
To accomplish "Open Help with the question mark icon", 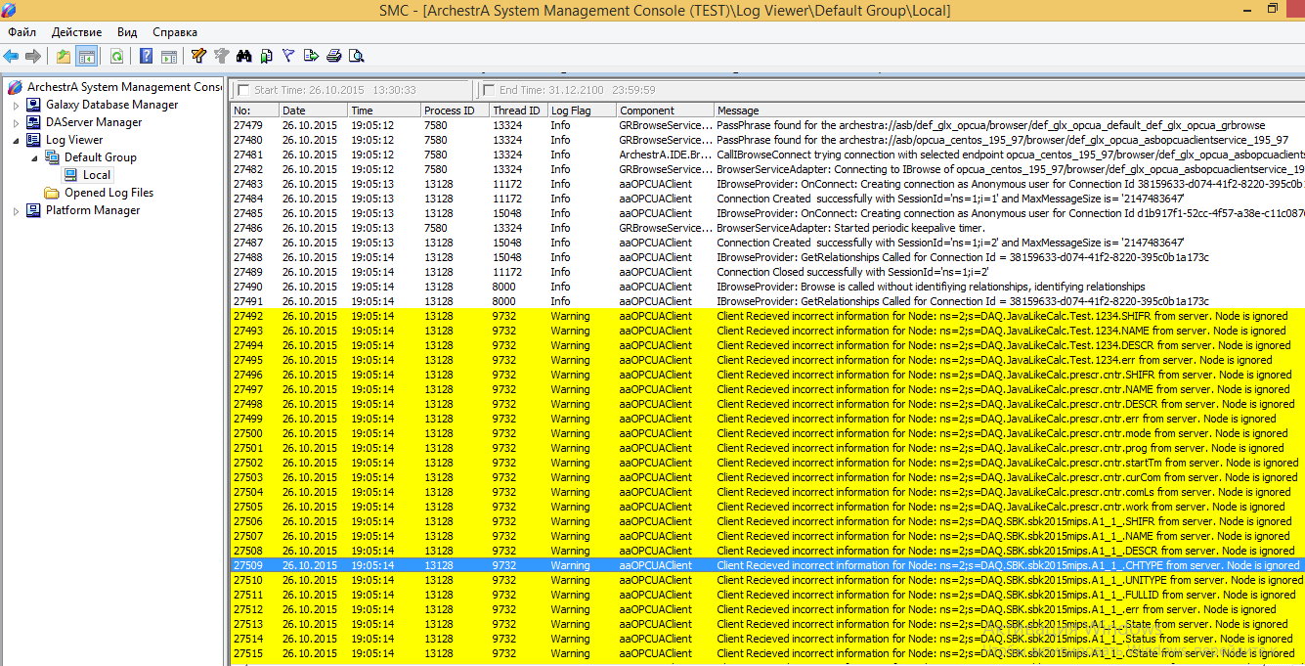I will [x=146, y=57].
